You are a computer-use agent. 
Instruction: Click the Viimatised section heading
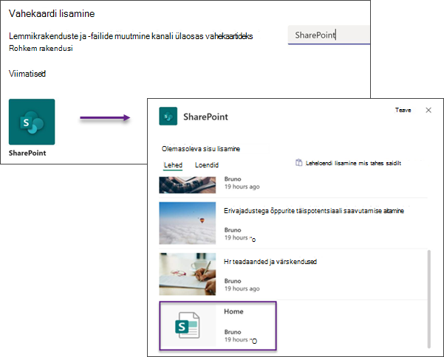[27, 74]
